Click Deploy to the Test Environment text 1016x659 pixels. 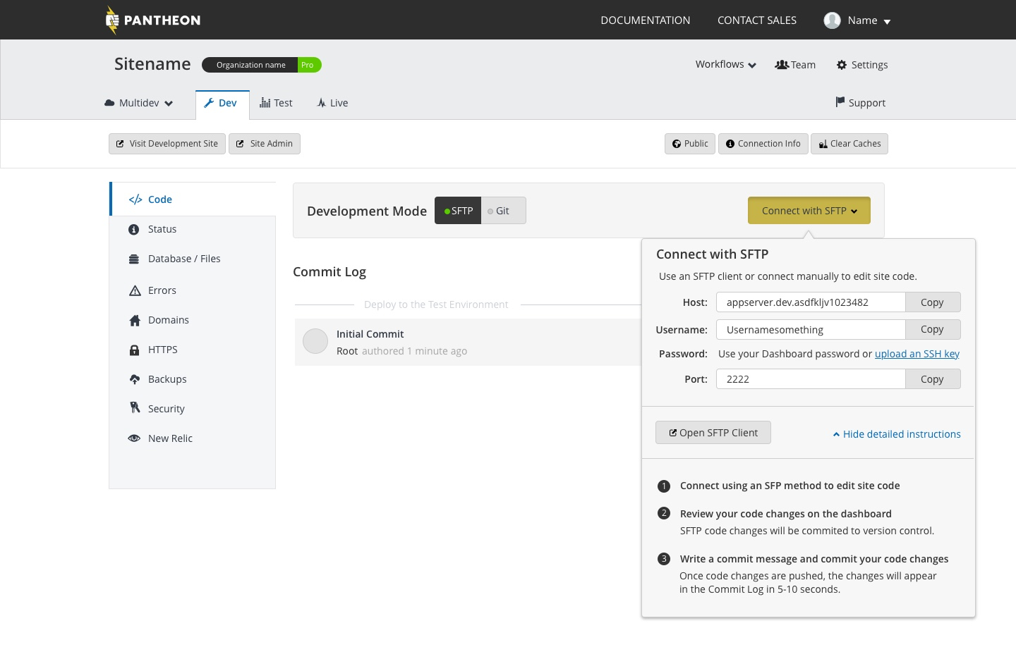pos(436,304)
